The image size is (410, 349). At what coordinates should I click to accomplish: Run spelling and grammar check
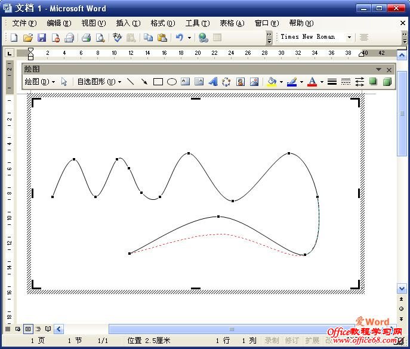pos(118,38)
